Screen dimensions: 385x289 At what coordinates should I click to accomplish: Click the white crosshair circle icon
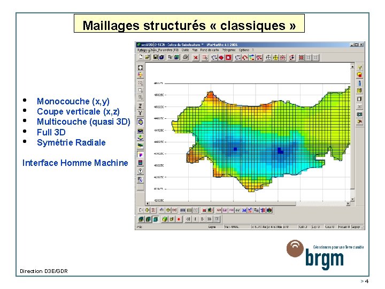(268, 58)
